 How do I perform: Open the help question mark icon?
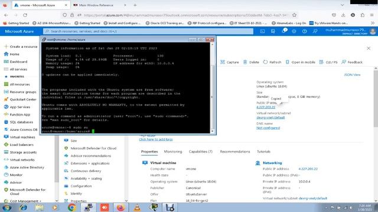(x=305, y=31)
